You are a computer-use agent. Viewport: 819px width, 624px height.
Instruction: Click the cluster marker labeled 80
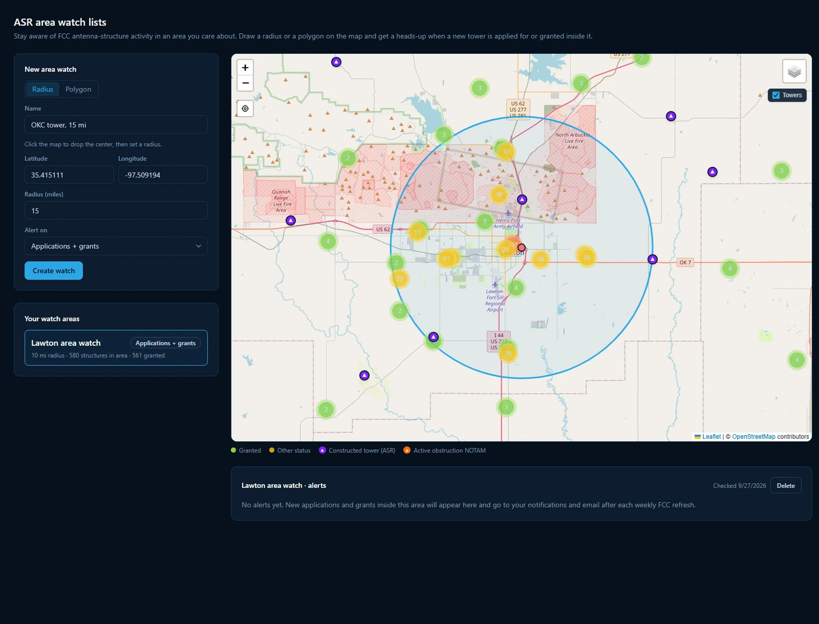(x=587, y=257)
